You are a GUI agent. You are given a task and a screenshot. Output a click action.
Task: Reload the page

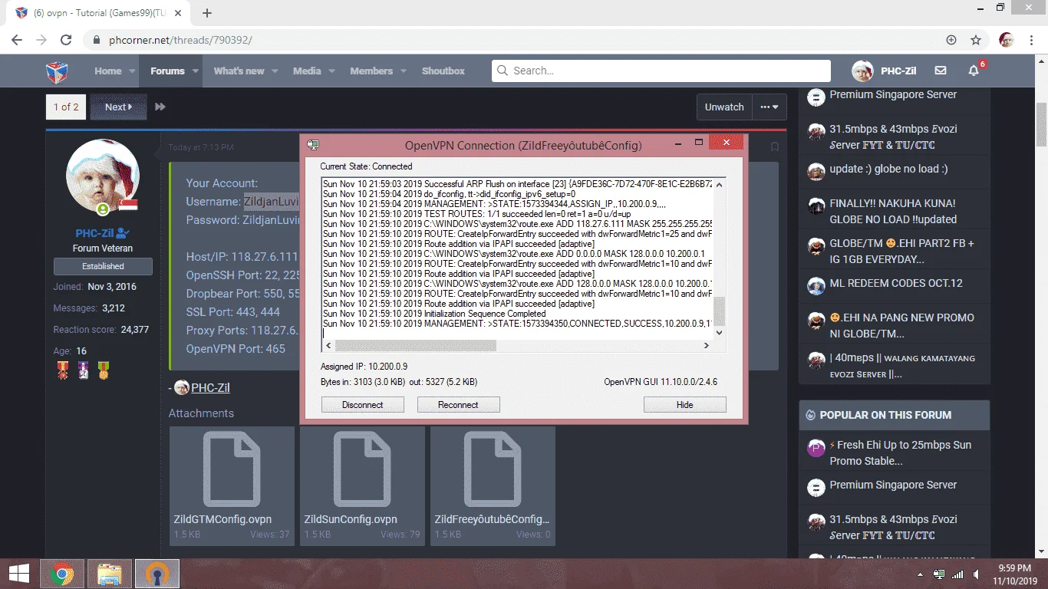(66, 40)
